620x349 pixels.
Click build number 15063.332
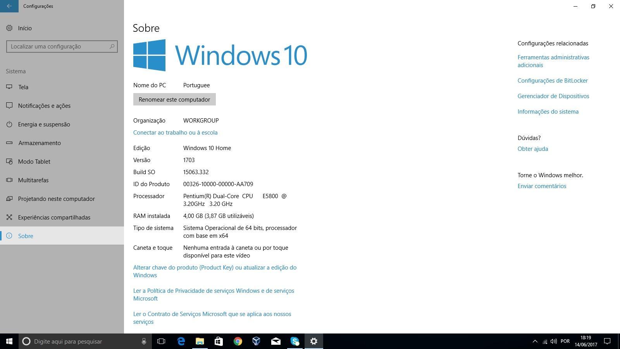(x=196, y=172)
